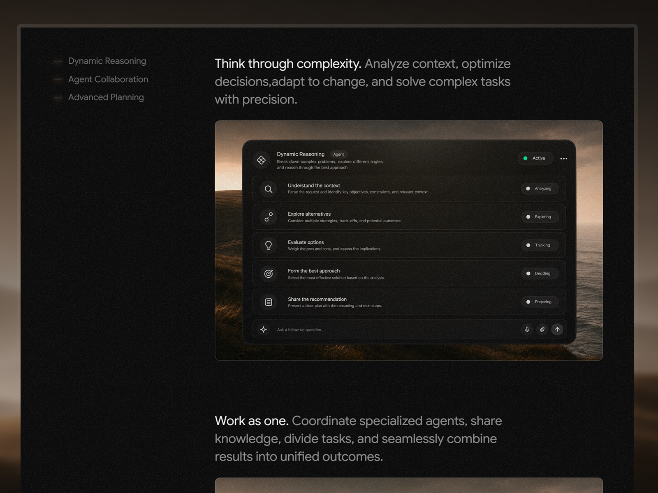Click the Exploring status badge

[540, 217]
